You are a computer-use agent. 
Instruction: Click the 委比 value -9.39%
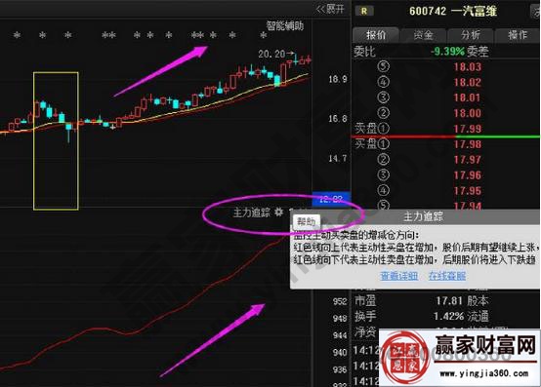448,52
